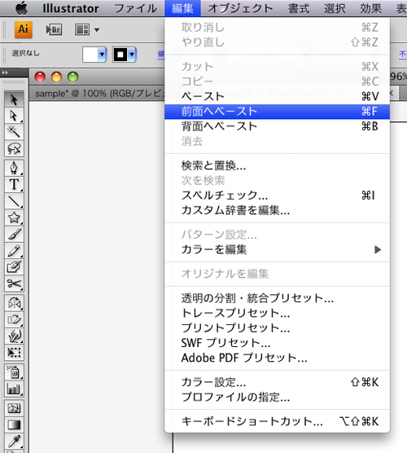Open the オブジェクト menu
407x453 pixels.
tap(240, 8)
